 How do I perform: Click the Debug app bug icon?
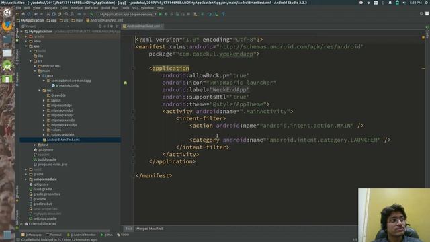166,14
